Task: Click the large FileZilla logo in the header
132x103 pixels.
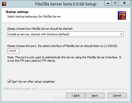Action: pyautogui.click(x=122, y=15)
